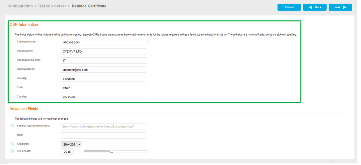
Task: Click the Key Length slider handle
Action: point(111,151)
